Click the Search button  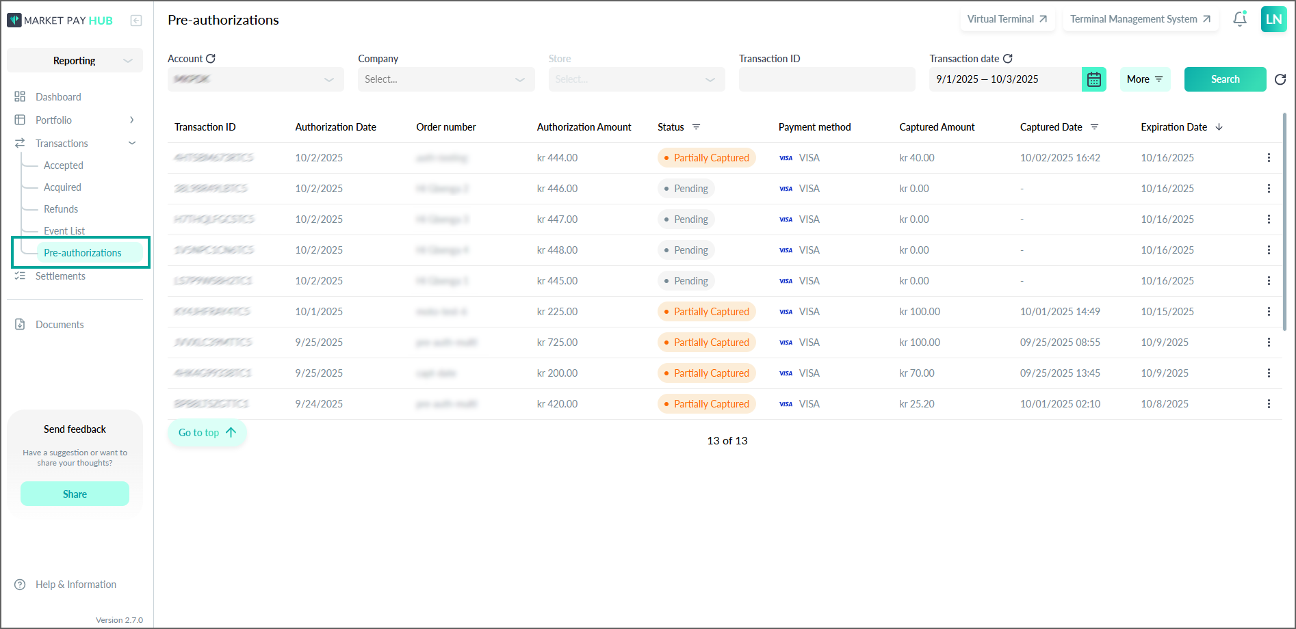[1225, 79]
